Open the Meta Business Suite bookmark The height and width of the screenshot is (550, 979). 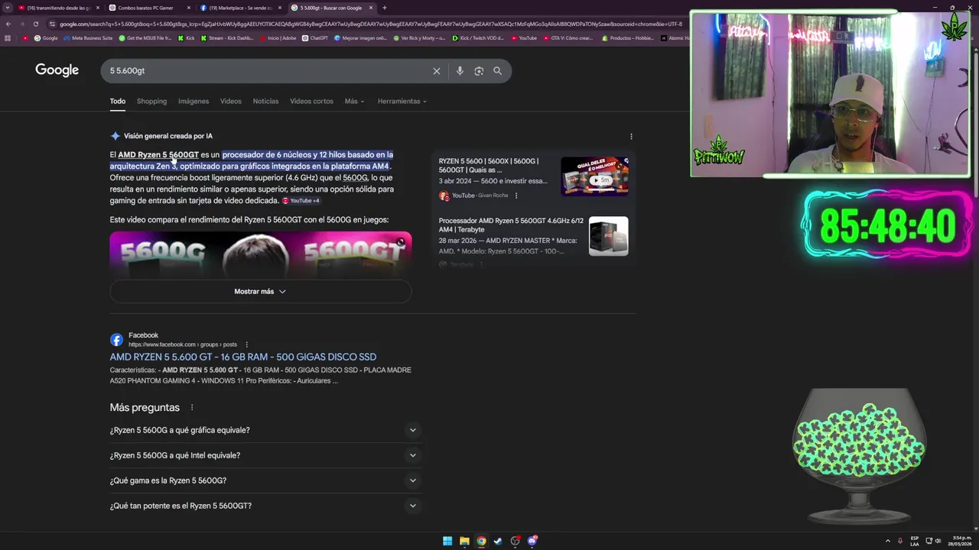(88, 37)
